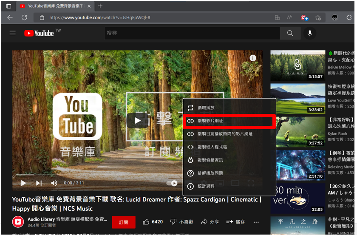The image size is (357, 235).
Task: Select 統計資料 menu entry
Action: point(229,186)
